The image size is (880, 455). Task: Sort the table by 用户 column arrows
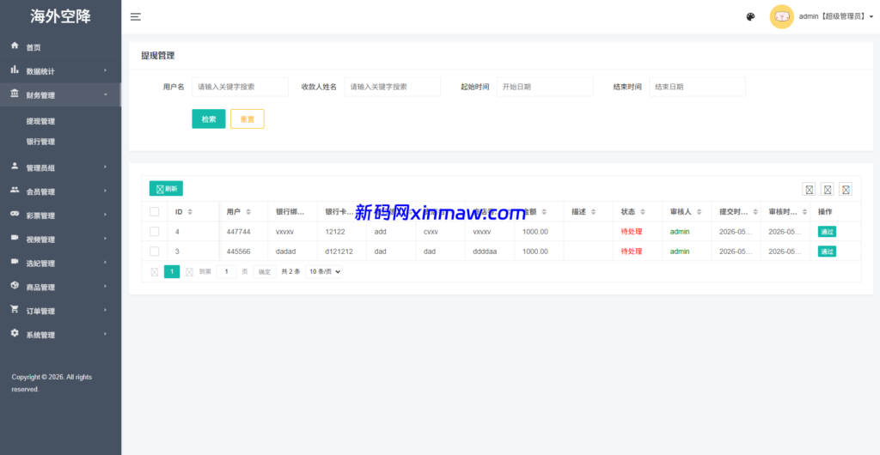tap(248, 212)
